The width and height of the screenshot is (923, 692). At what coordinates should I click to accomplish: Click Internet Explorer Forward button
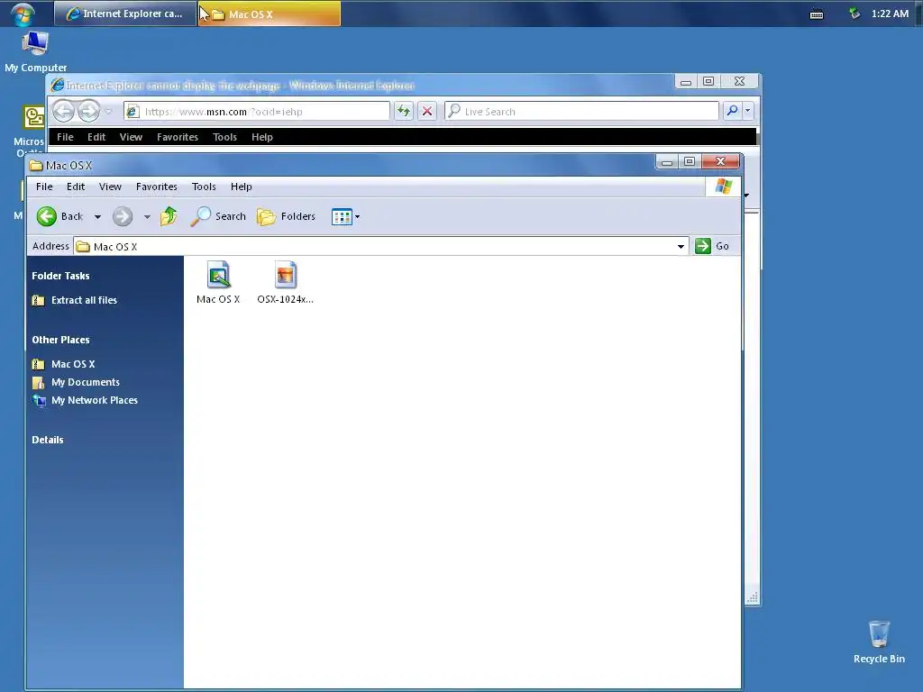pyautogui.click(x=89, y=111)
